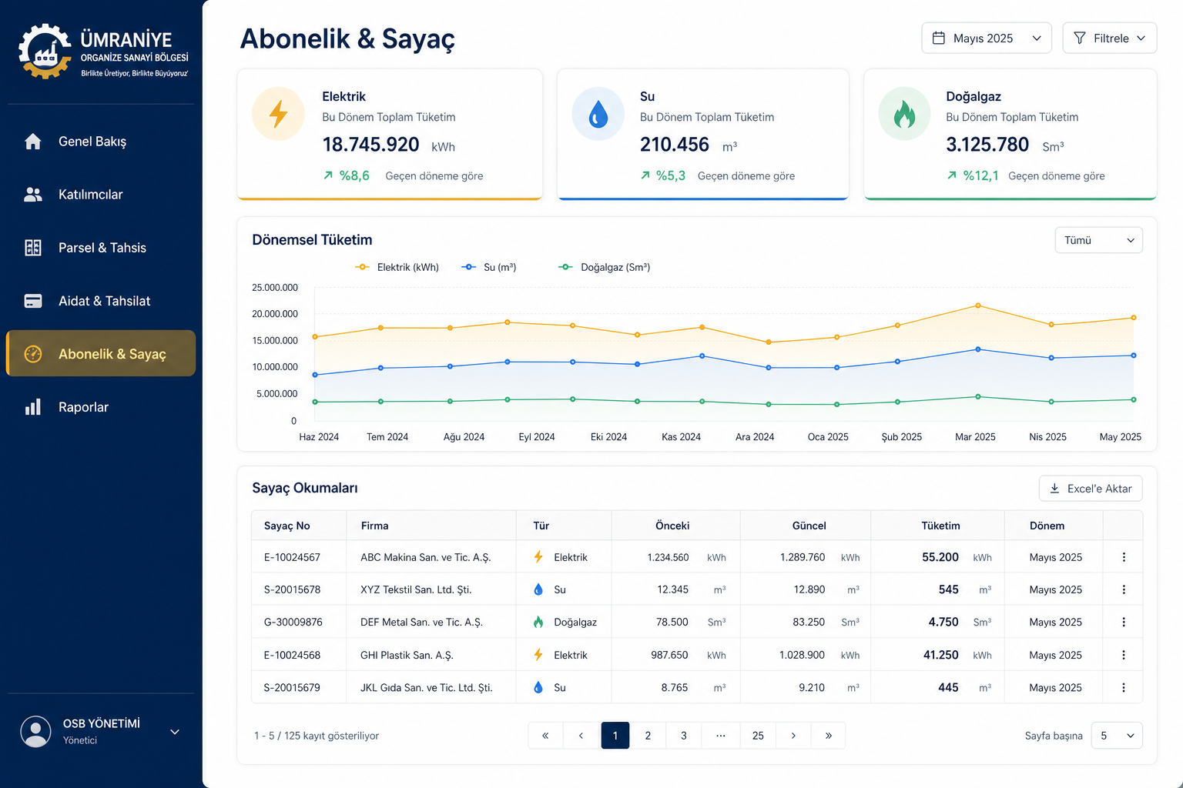This screenshot has height=788, width=1183.
Task: Click the Katılımcılar people icon
Action: tap(33, 195)
